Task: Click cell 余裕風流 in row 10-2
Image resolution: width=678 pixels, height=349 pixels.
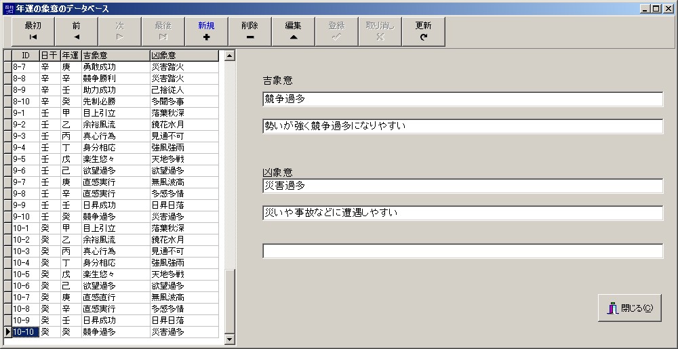Action: pyautogui.click(x=116, y=240)
